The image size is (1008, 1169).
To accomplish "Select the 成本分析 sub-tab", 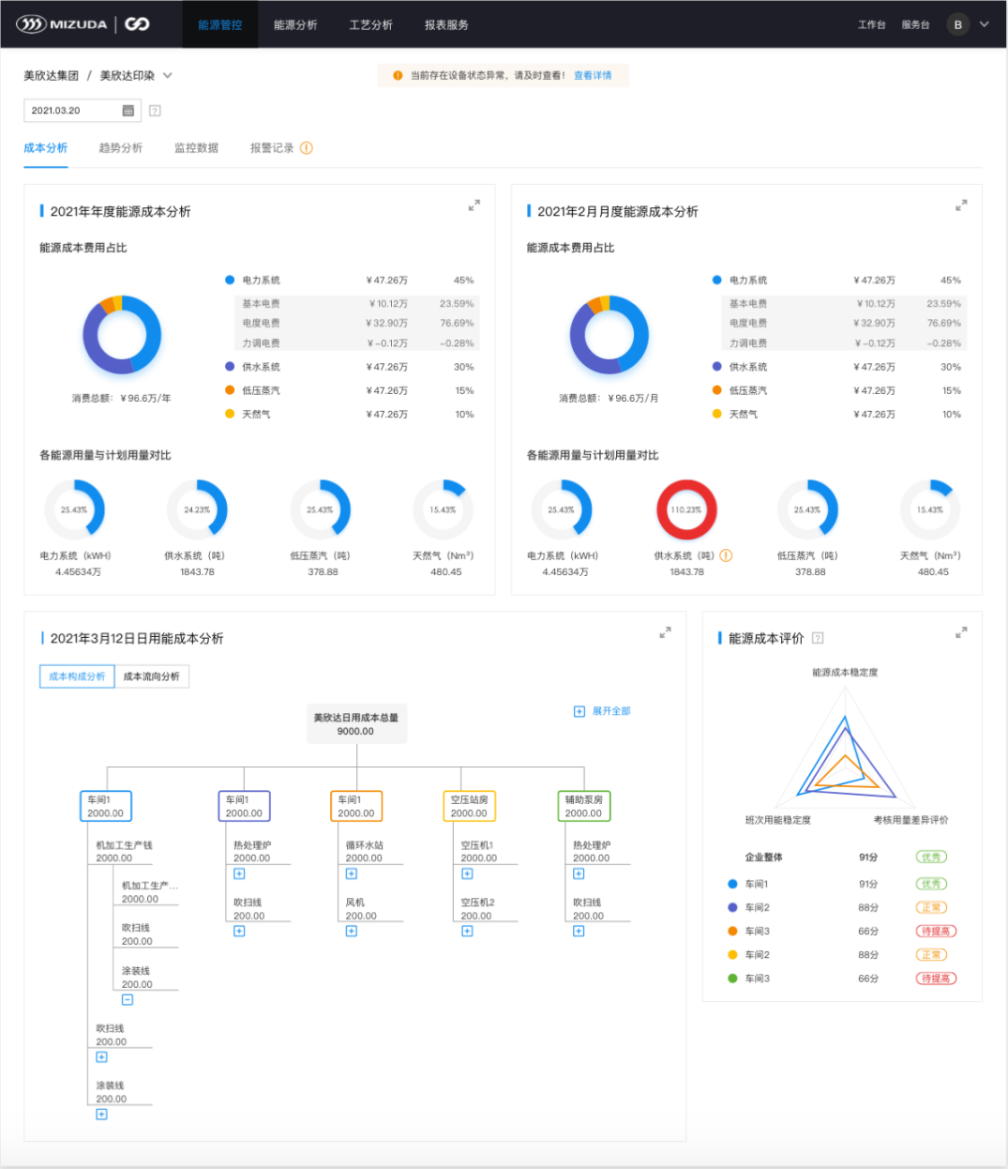I will [x=45, y=148].
